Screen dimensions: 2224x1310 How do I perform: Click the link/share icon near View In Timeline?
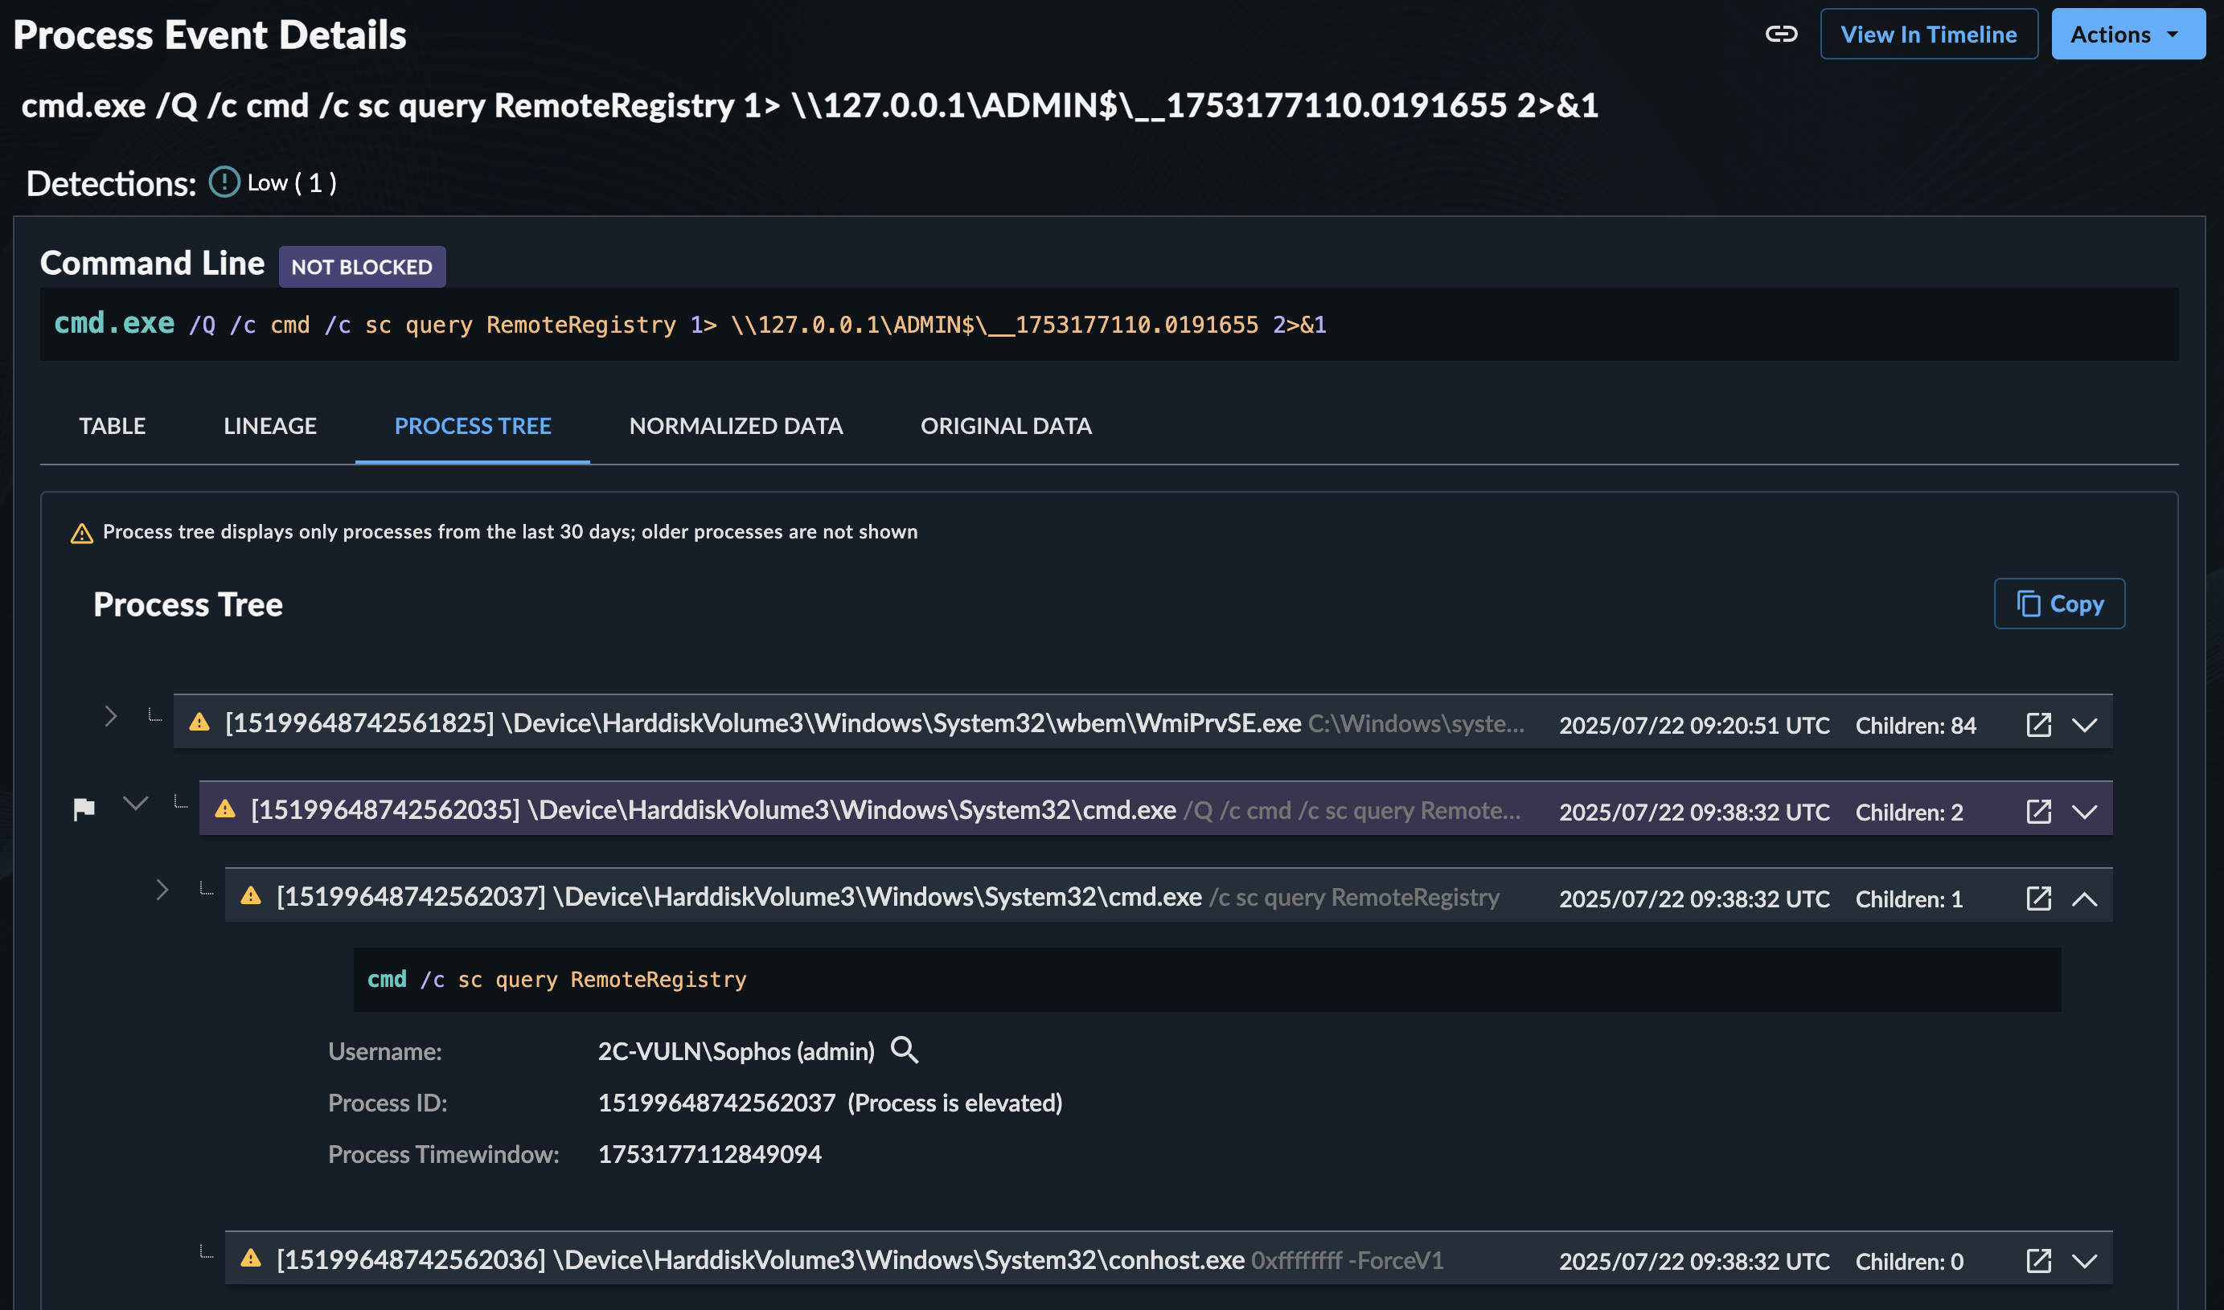(x=1781, y=35)
